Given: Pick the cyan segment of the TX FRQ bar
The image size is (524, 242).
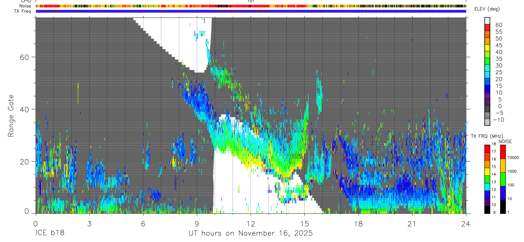Looking at the screenshot, I should 487,187.
